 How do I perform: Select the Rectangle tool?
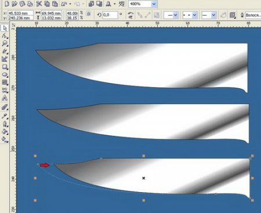(x=5, y=67)
